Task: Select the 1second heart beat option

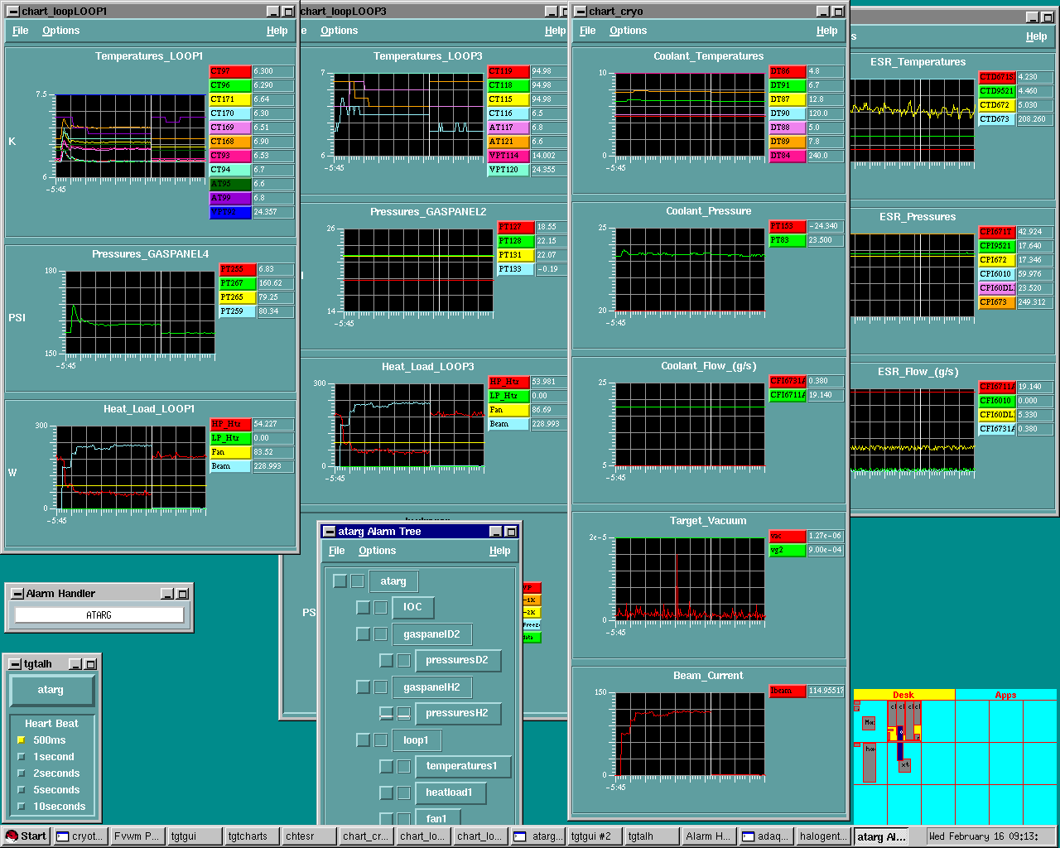Action: (22, 757)
